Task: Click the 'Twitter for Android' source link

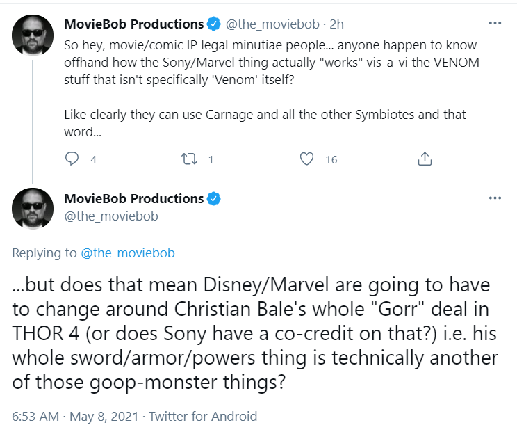Action: pyautogui.click(x=203, y=417)
